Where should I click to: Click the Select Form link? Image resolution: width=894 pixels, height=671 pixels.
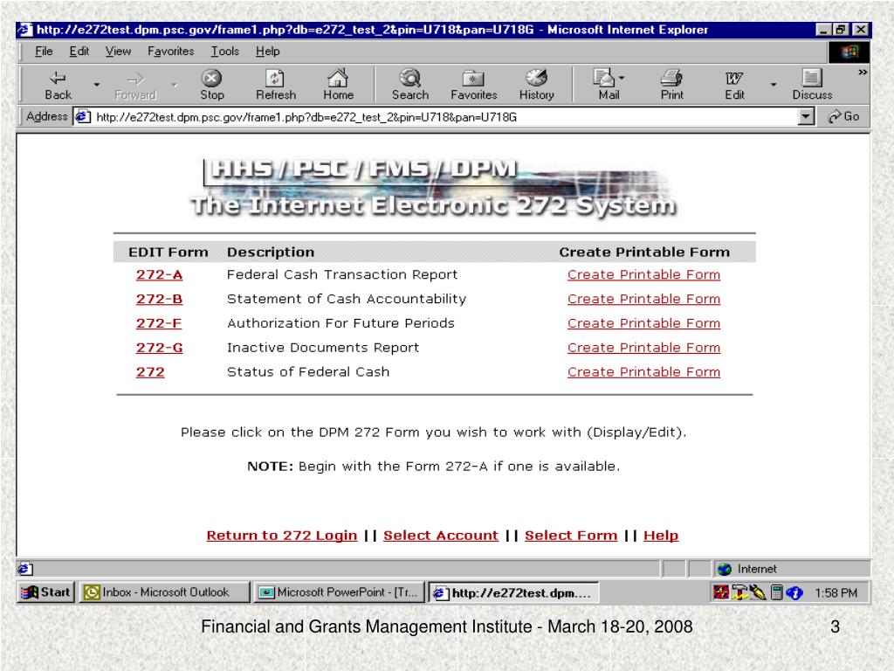point(571,536)
